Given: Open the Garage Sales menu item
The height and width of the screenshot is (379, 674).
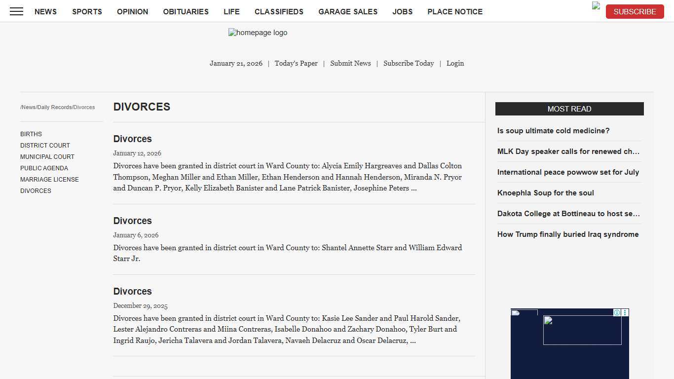Looking at the screenshot, I should tap(348, 11).
